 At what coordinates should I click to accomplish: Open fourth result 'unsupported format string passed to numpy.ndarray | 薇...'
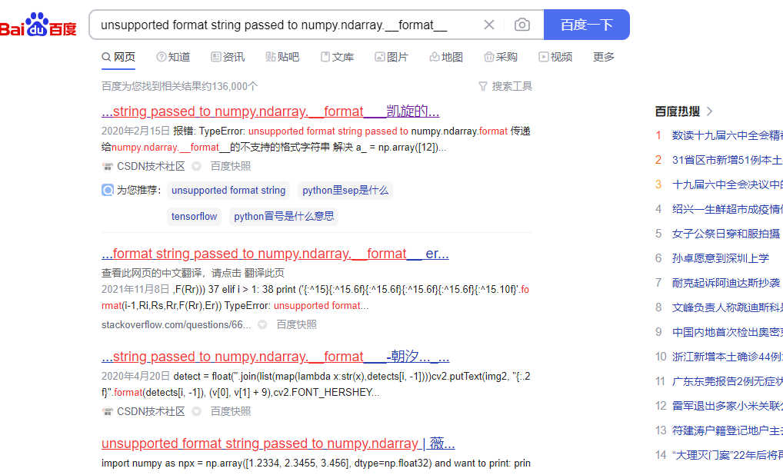(278, 443)
